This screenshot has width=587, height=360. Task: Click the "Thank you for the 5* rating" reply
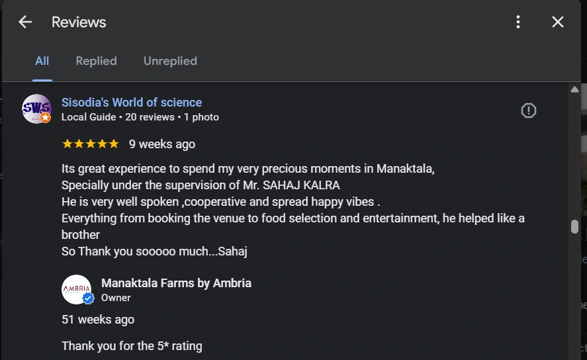click(132, 345)
